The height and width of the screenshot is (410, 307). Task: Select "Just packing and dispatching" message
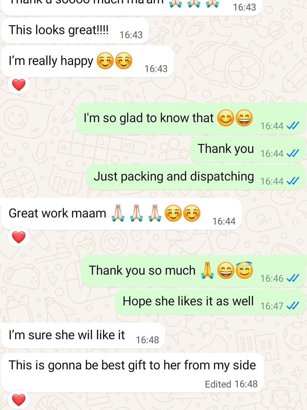click(196, 177)
